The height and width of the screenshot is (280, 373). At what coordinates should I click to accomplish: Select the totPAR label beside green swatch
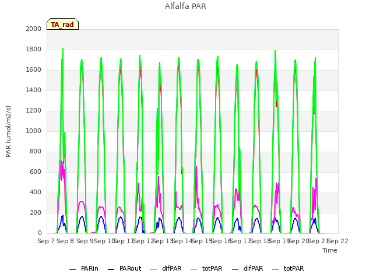pos(294,268)
